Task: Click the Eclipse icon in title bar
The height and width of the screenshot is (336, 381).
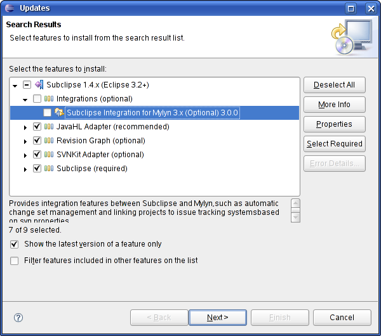Action: [x=10, y=8]
